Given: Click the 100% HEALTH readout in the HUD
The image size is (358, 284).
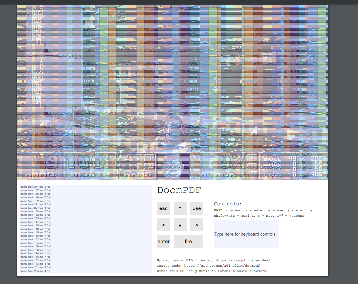Looking at the screenshot, I should (91, 166).
